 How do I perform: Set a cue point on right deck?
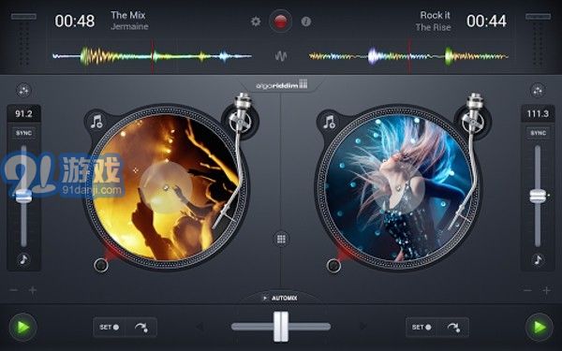[421, 327]
